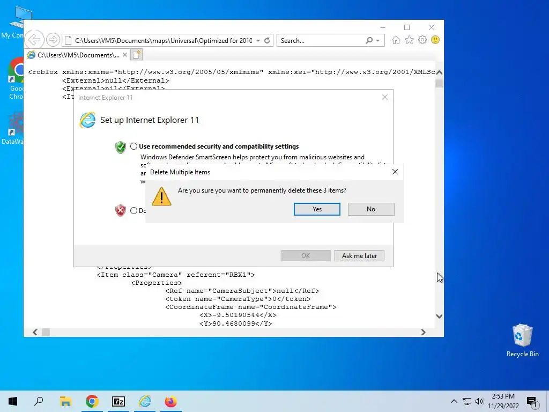Click the vertical scrollbar down arrow

pos(439,316)
